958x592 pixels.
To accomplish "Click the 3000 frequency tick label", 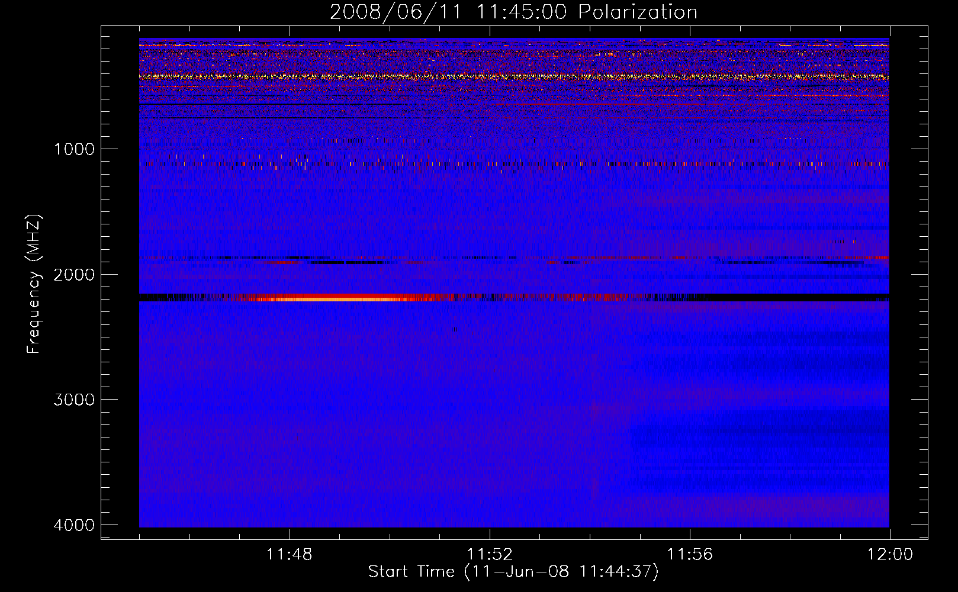I will pyautogui.click(x=74, y=400).
